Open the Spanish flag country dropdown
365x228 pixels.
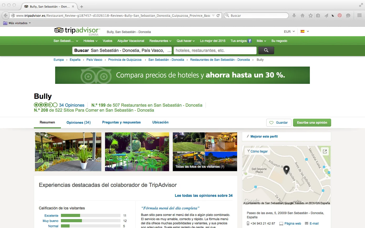click(305, 31)
